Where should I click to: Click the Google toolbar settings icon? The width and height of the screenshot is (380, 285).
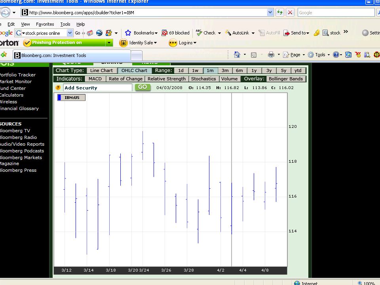click(365, 33)
